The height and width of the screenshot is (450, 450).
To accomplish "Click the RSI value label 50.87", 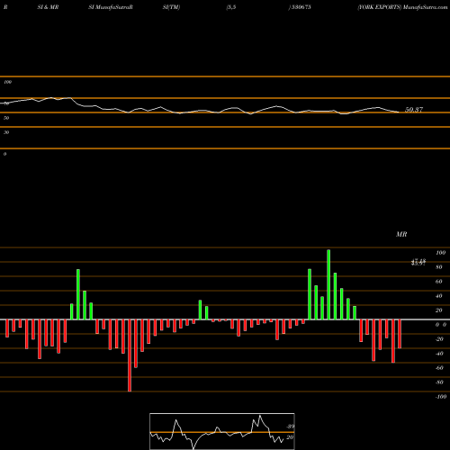I will (x=414, y=110).
